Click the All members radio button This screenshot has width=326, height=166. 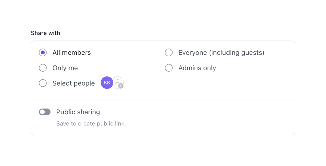43,52
